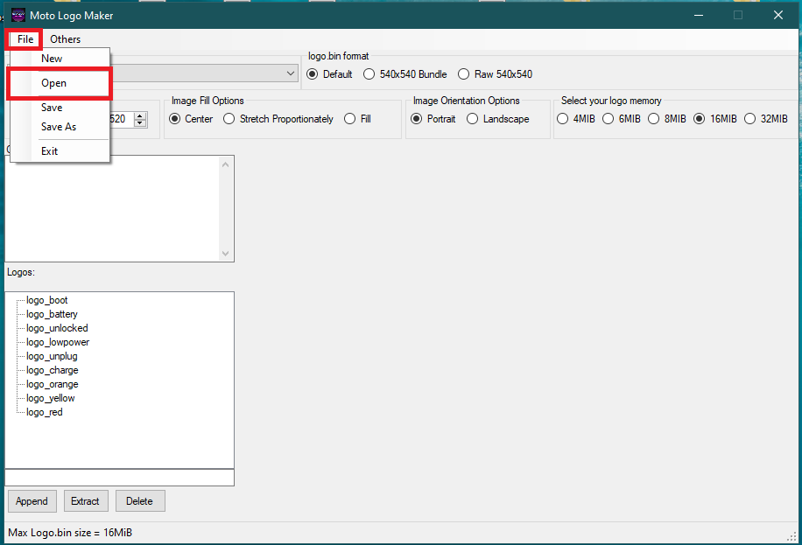Choose the Raw 540x540 logo.bin format

click(x=495, y=74)
